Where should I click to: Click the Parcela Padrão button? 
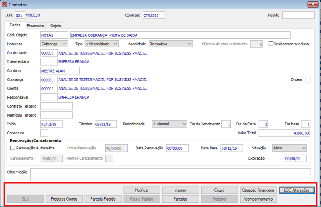coord(103,199)
